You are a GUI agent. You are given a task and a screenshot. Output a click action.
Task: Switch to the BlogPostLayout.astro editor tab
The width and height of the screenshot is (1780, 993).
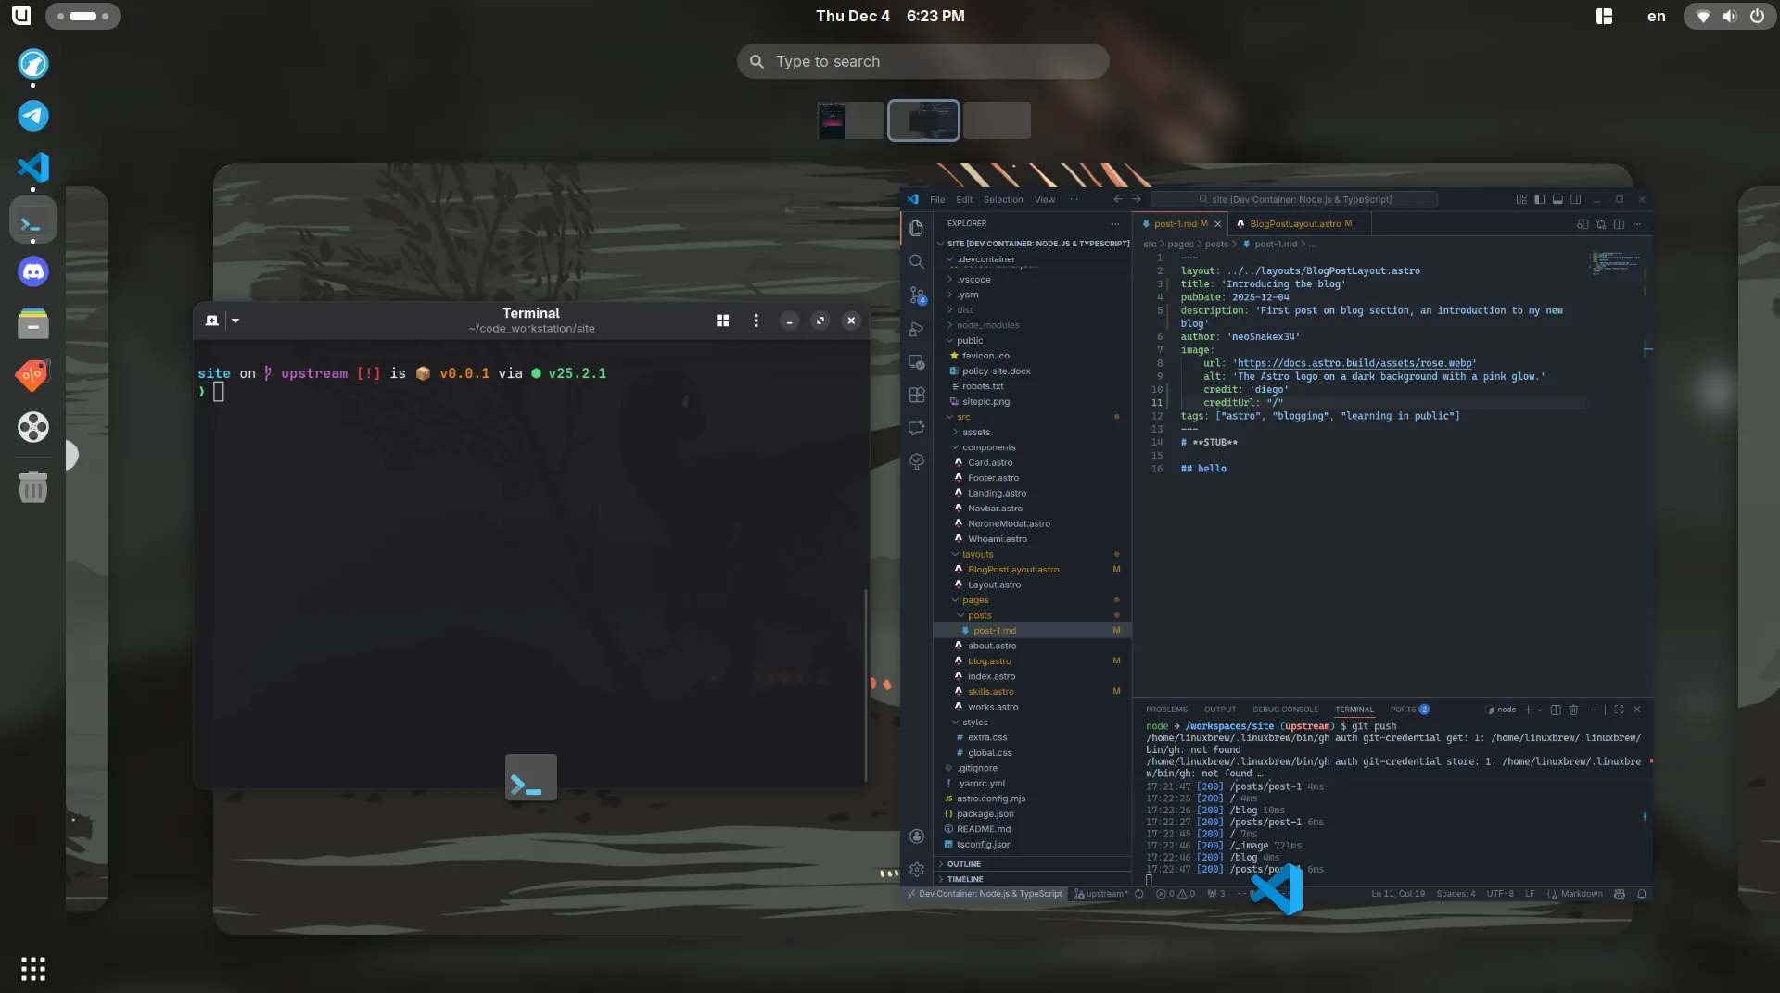[x=1296, y=223]
